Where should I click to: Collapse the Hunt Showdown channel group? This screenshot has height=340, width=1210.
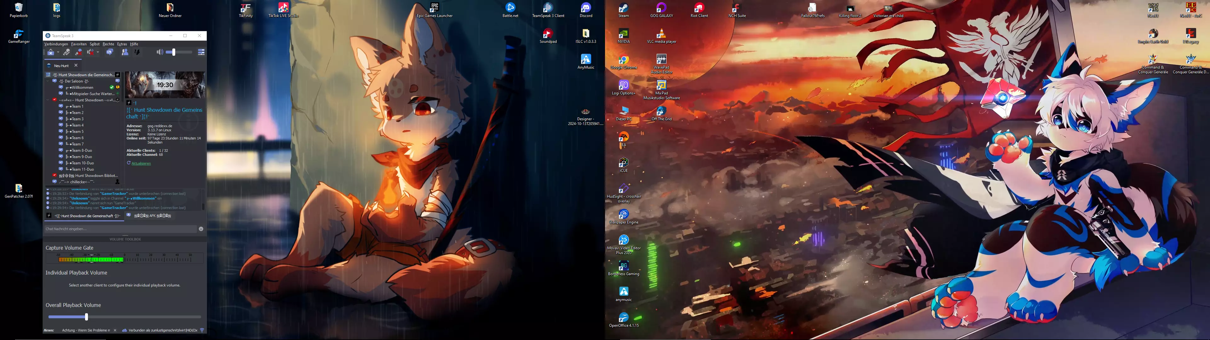coord(48,100)
